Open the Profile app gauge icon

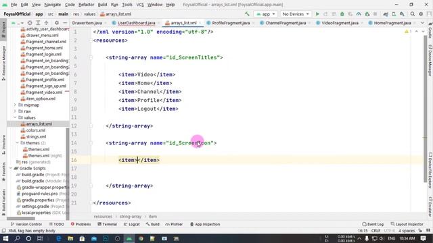pyautogui.click(x=359, y=14)
